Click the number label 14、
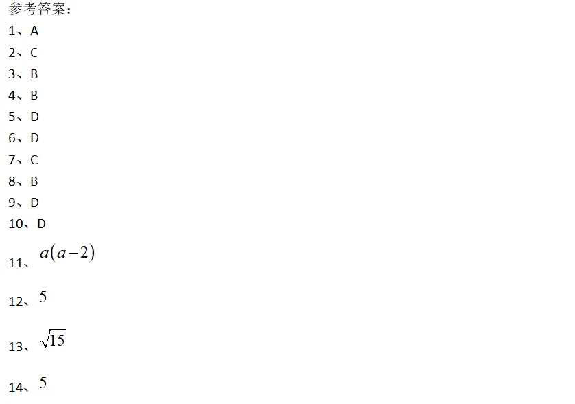The height and width of the screenshot is (404, 575). 19,388
